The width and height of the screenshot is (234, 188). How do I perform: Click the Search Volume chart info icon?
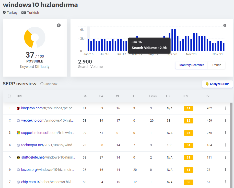click(x=225, y=25)
